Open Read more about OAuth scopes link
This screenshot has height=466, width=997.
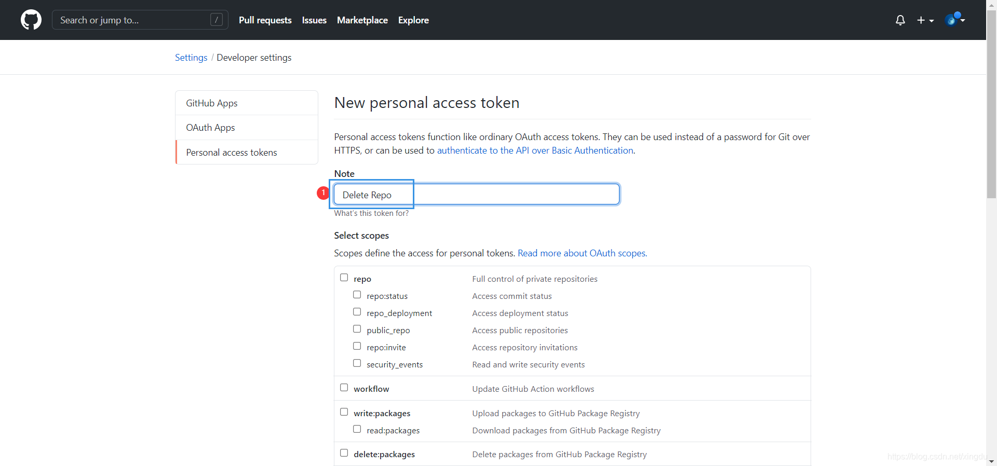pos(583,253)
